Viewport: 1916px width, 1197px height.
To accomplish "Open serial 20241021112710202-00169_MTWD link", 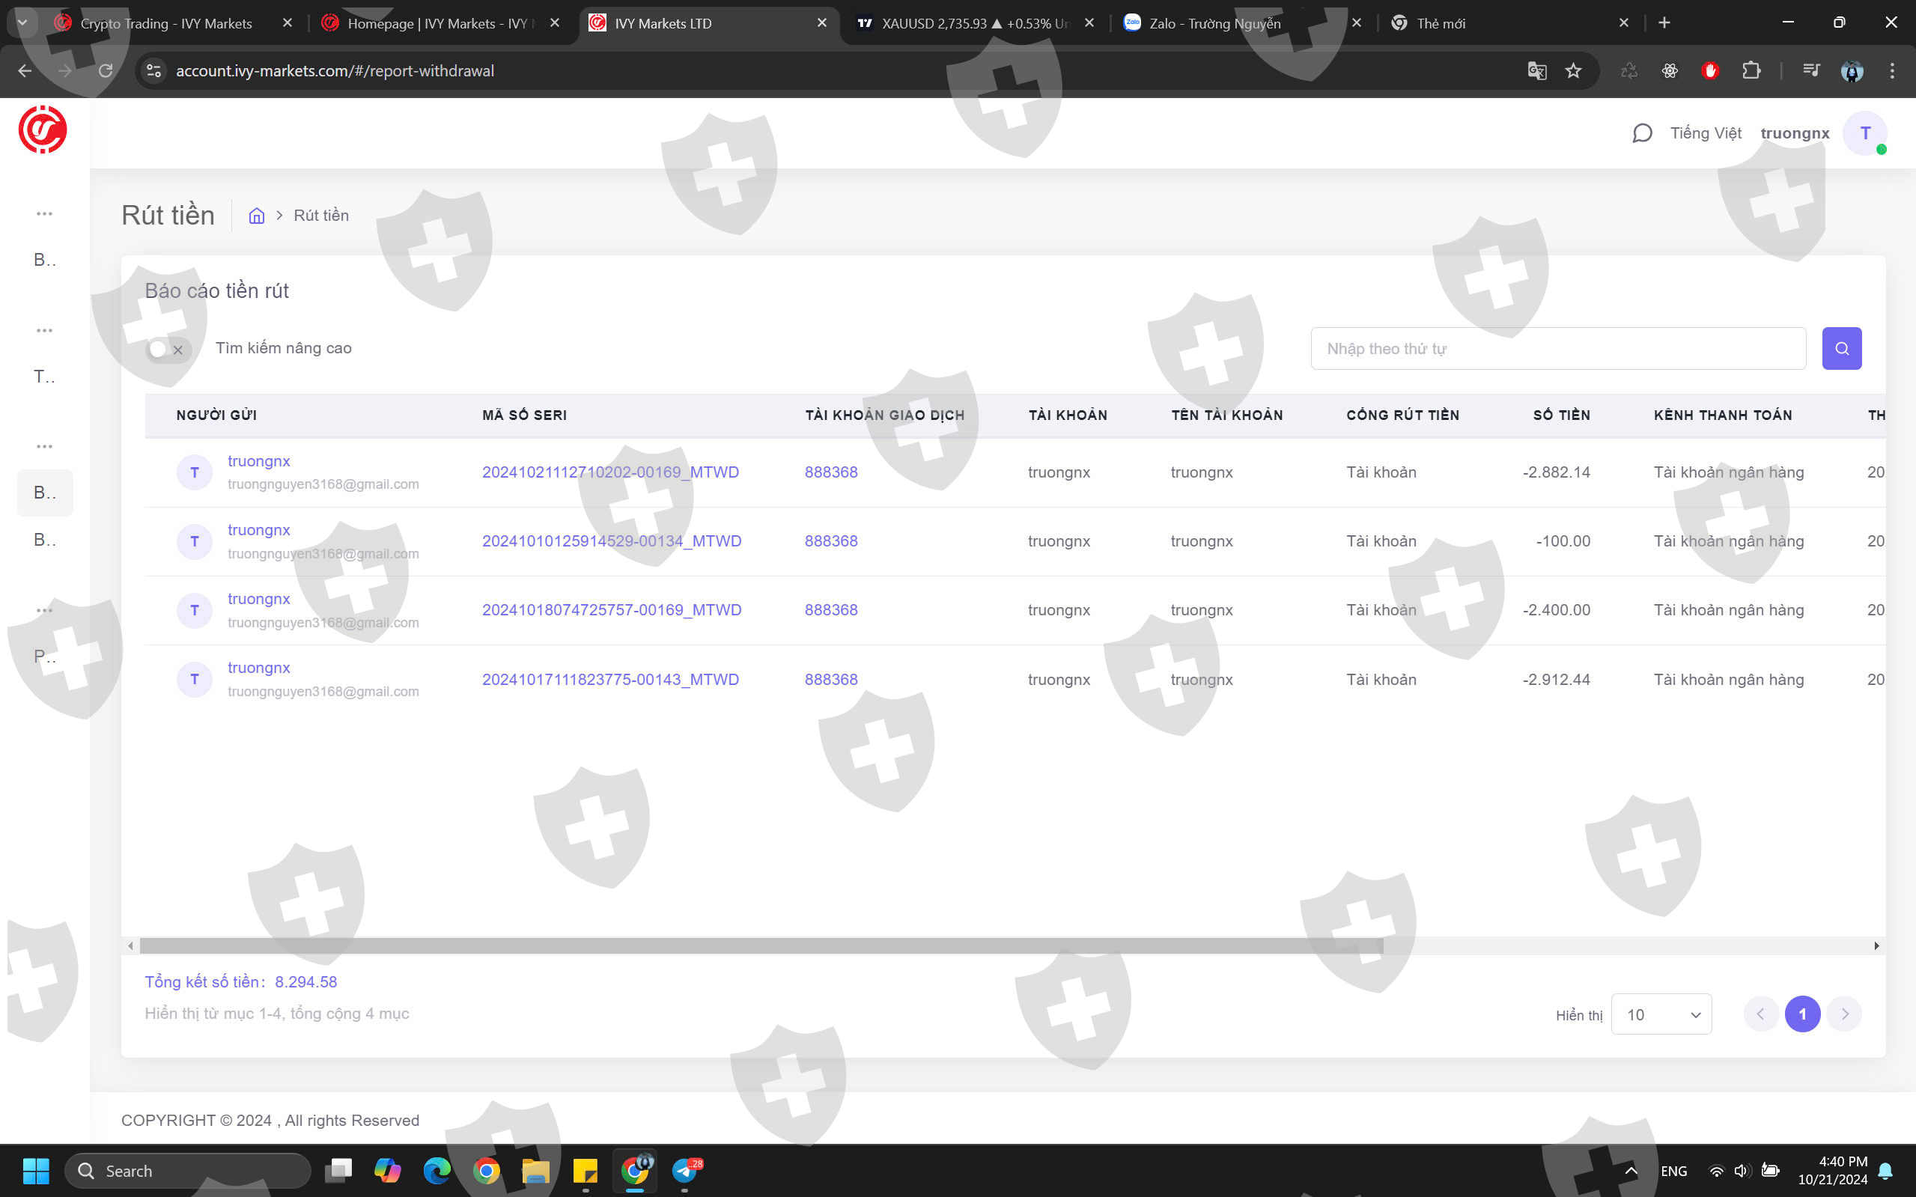I will pyautogui.click(x=609, y=472).
